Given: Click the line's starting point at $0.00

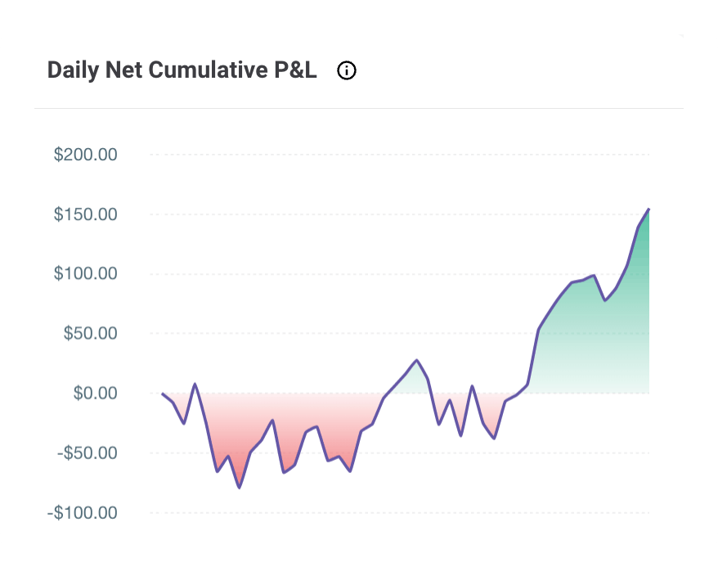Looking at the screenshot, I should point(163,394).
